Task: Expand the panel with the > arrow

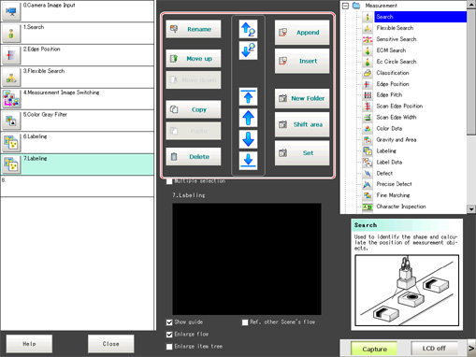Action: point(471,348)
